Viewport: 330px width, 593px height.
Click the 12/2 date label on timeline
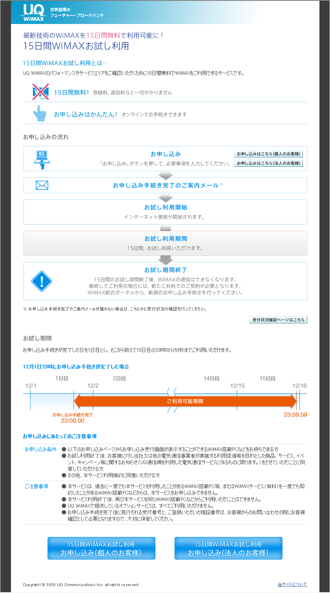(93, 386)
